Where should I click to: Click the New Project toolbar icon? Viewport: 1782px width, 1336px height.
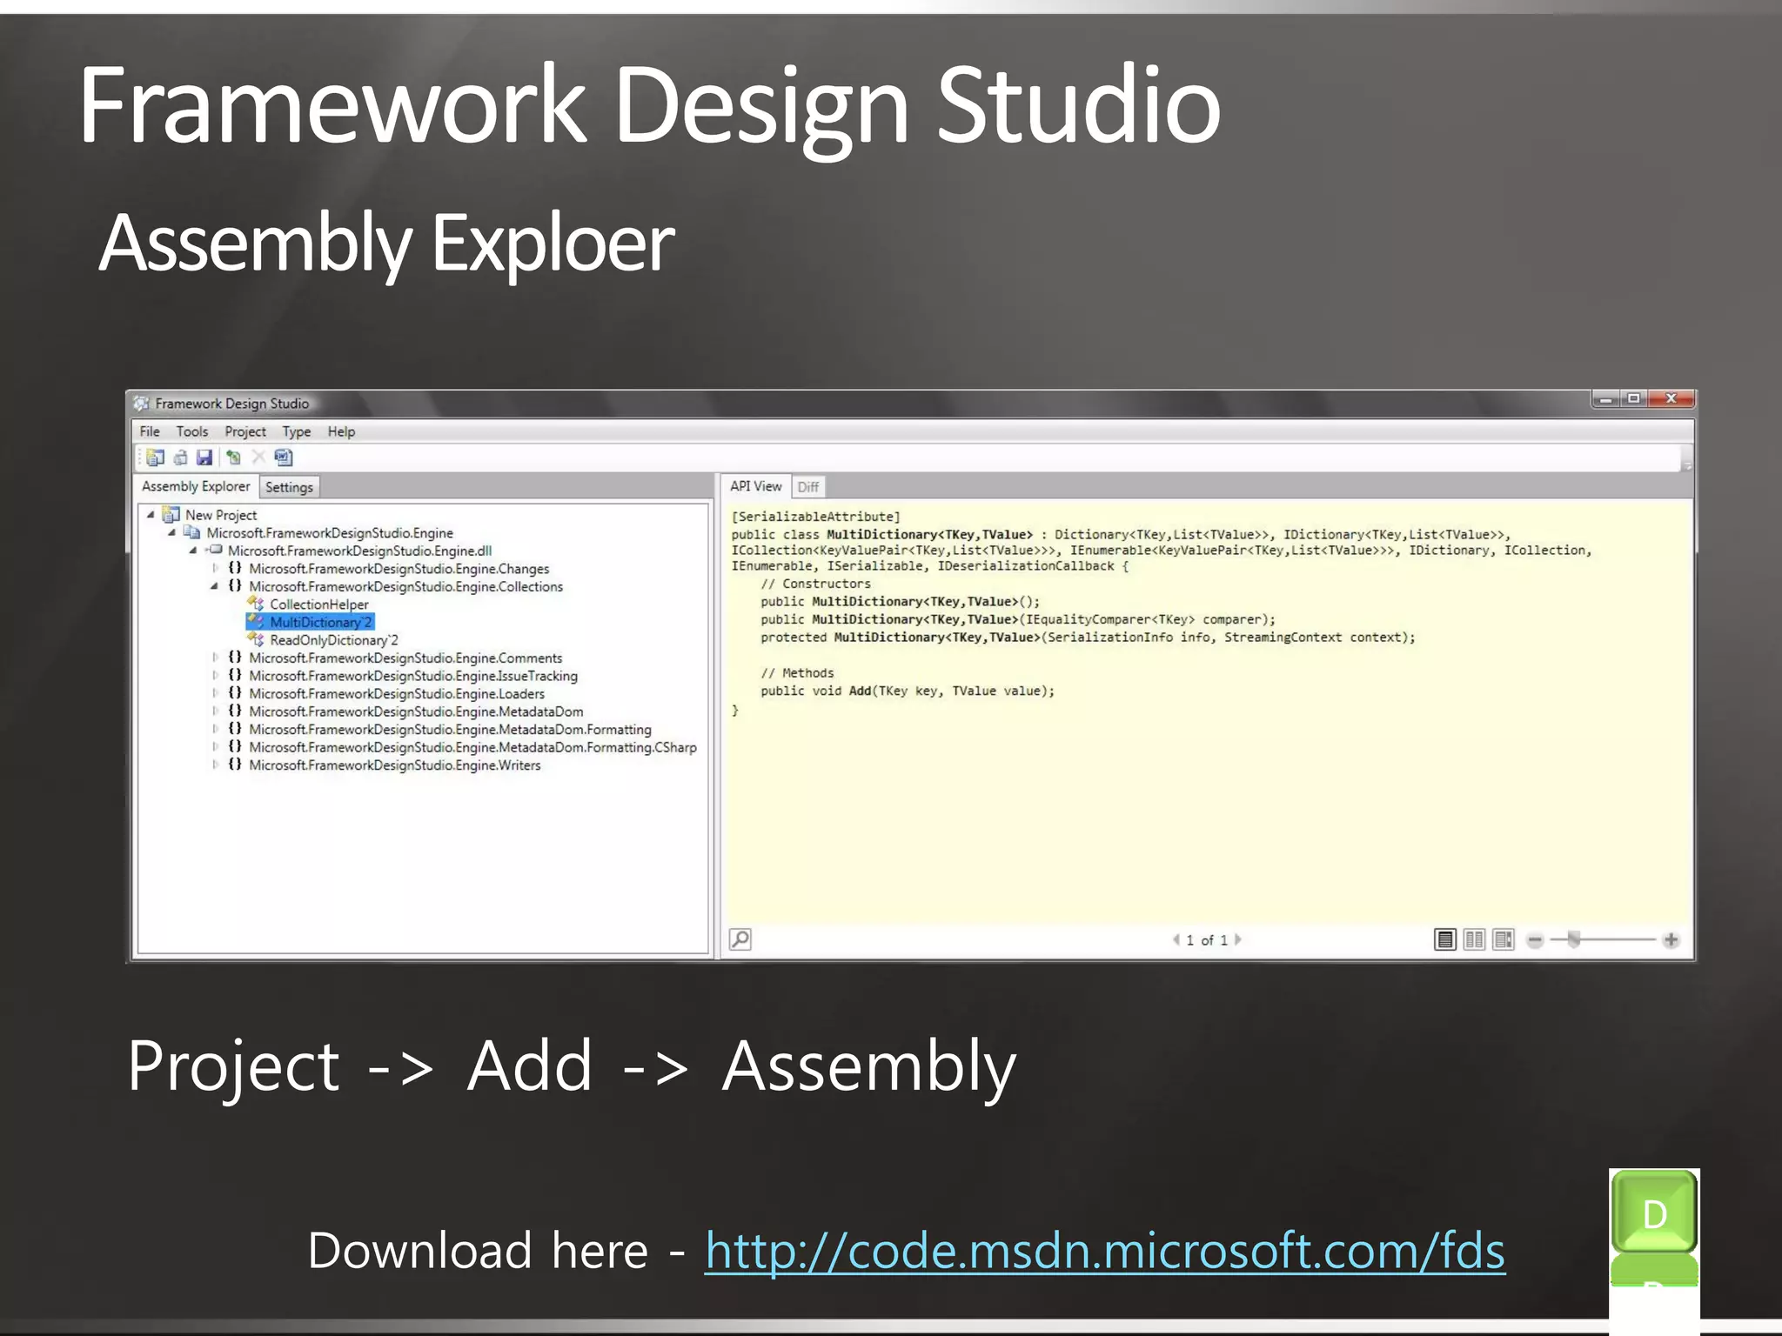click(156, 458)
